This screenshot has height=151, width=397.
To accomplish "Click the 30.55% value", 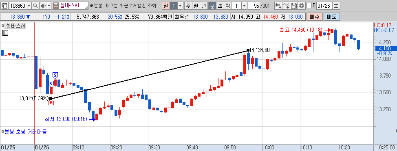I will [115, 17].
